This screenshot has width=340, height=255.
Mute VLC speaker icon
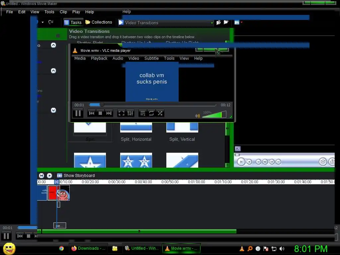[x=198, y=116]
